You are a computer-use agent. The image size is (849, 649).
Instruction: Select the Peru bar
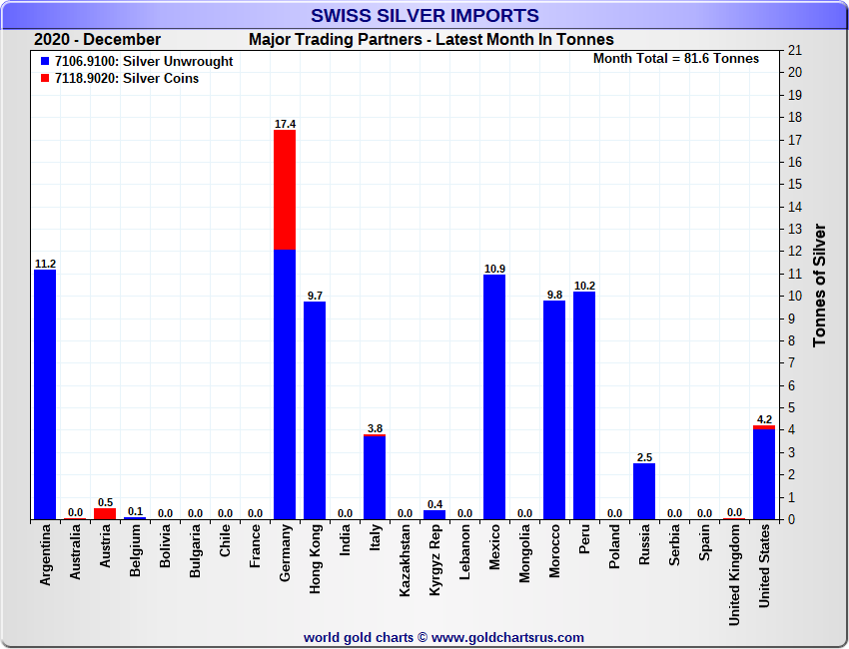(x=584, y=406)
